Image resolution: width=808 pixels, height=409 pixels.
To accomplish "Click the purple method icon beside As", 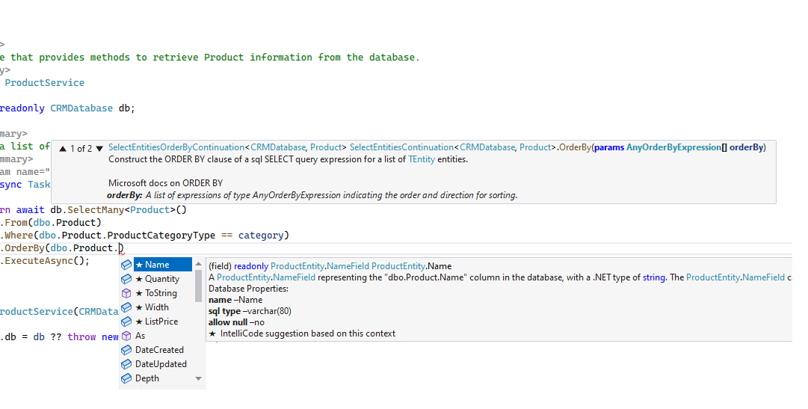I will point(126,336).
